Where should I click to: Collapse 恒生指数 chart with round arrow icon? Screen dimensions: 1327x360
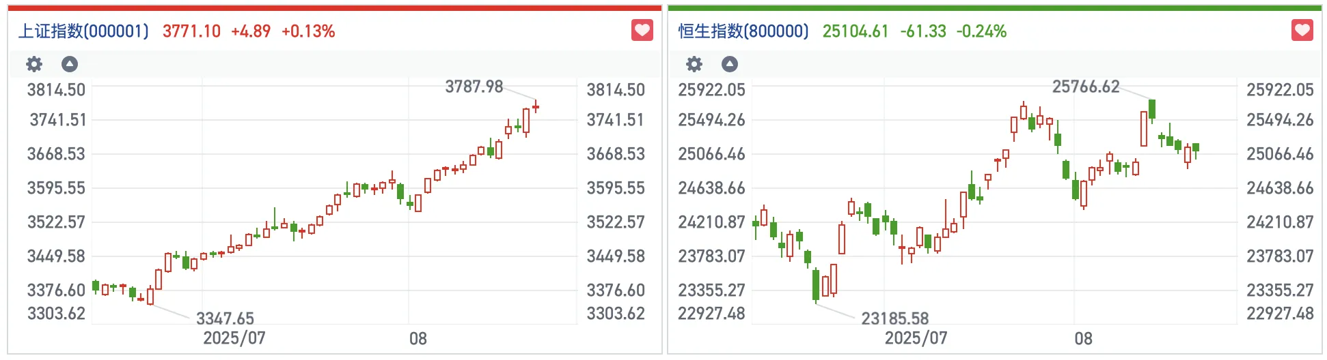tap(730, 64)
